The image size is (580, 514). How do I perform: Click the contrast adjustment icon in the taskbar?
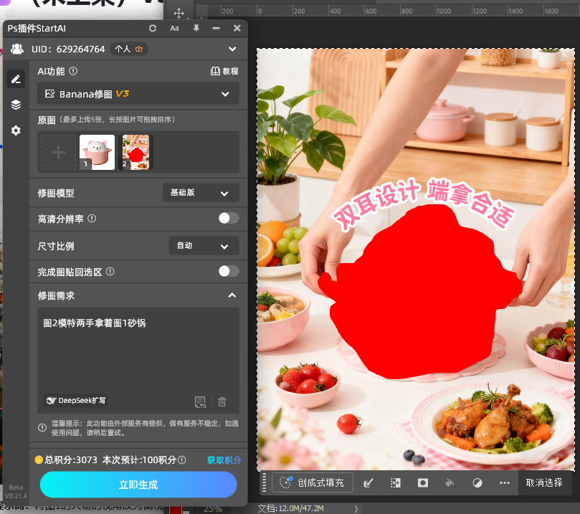coord(477,482)
